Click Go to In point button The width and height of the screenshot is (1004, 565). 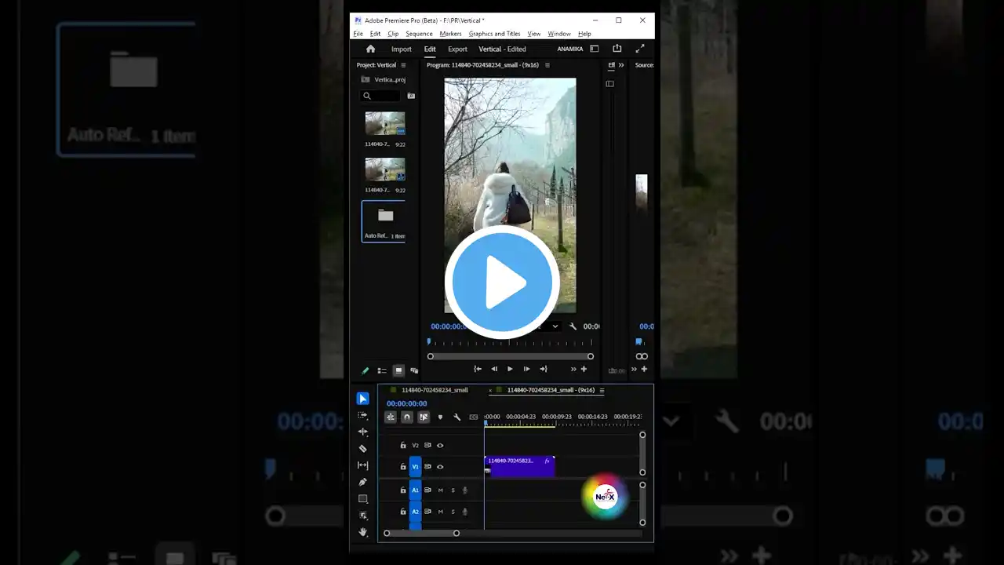click(478, 369)
